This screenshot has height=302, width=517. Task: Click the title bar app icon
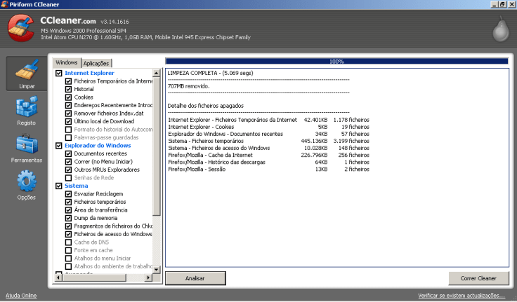5,4
